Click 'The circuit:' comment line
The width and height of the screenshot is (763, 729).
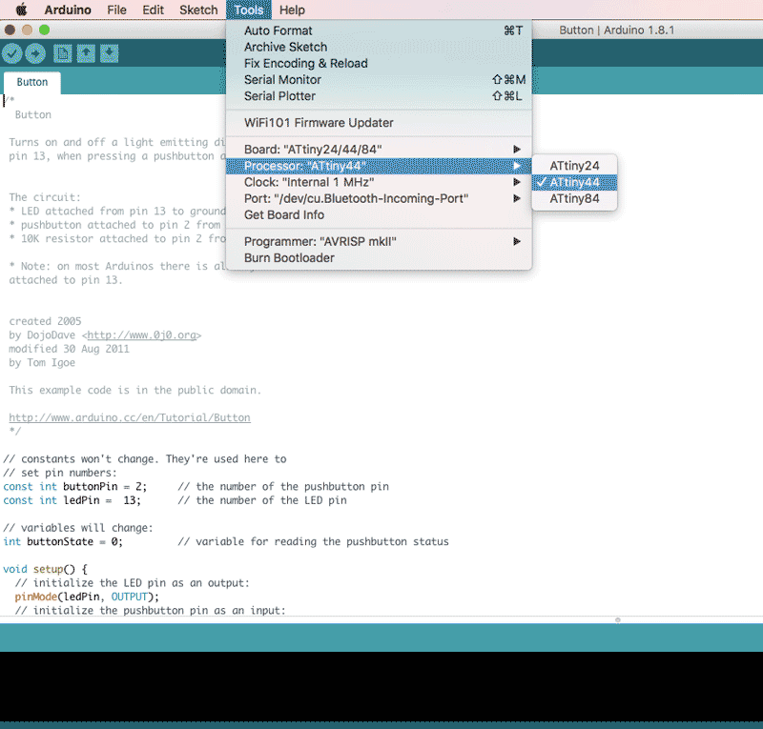pyautogui.click(x=45, y=197)
